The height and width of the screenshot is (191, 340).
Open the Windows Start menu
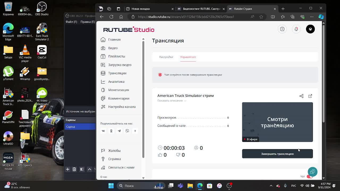point(111,186)
